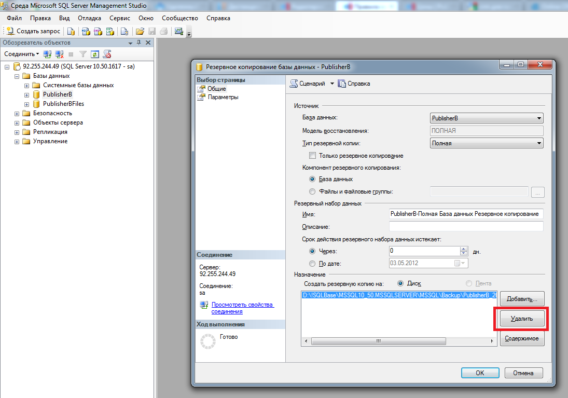Image resolution: width=568 pixels, height=398 pixels.
Task: Select the Через expiry radio button
Action: 312,251
